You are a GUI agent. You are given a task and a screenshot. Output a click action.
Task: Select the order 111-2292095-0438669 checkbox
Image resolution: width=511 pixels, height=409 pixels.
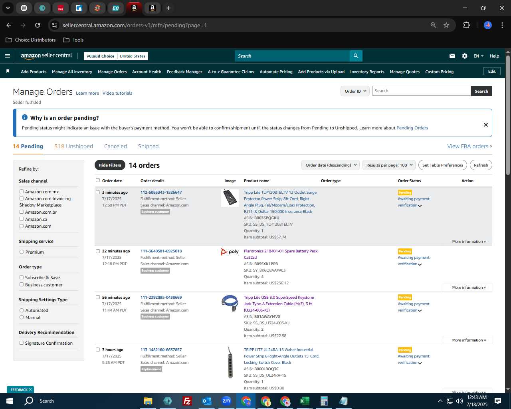(97, 297)
